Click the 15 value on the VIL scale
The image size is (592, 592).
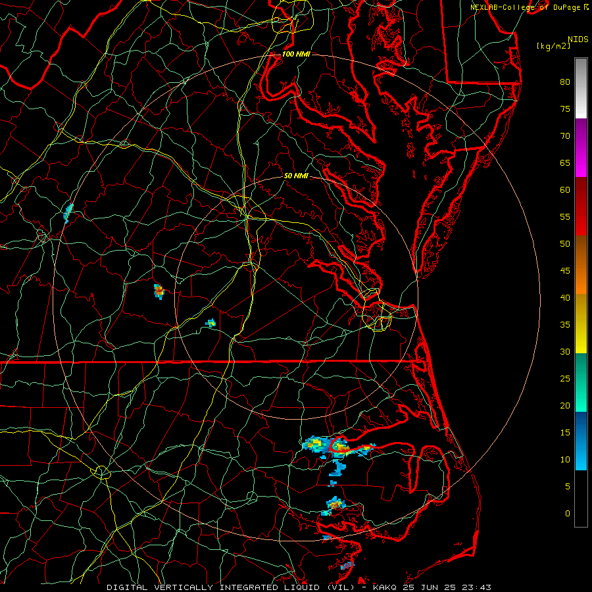coord(565,433)
